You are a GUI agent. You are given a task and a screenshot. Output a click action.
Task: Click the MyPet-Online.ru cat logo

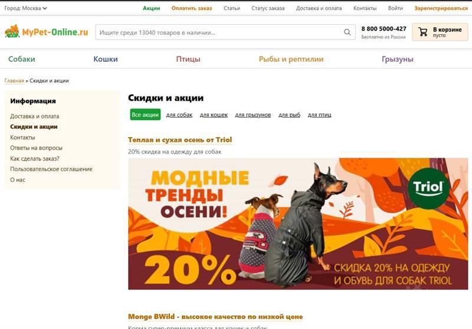click(12, 31)
